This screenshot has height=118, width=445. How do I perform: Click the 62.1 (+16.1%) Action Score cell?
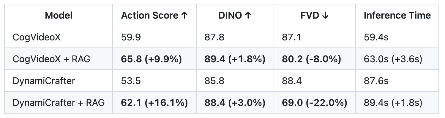[x=154, y=103]
